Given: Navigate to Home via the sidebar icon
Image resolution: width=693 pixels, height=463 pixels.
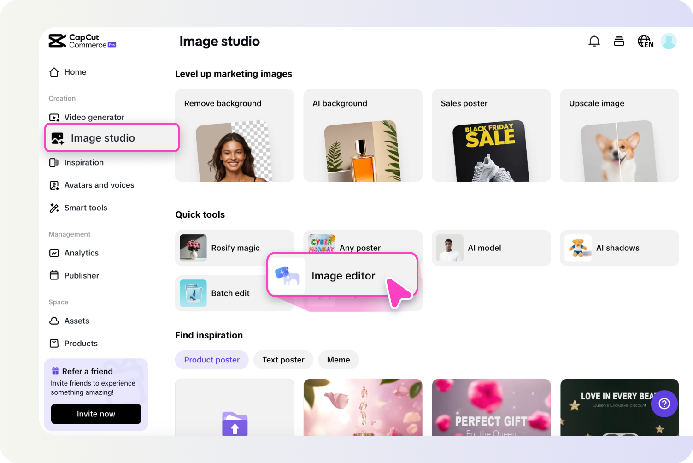Looking at the screenshot, I should tap(75, 72).
